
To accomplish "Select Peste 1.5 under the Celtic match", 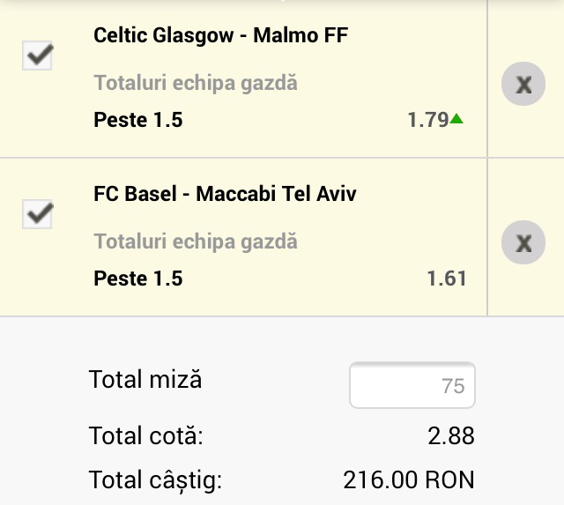I will [137, 120].
